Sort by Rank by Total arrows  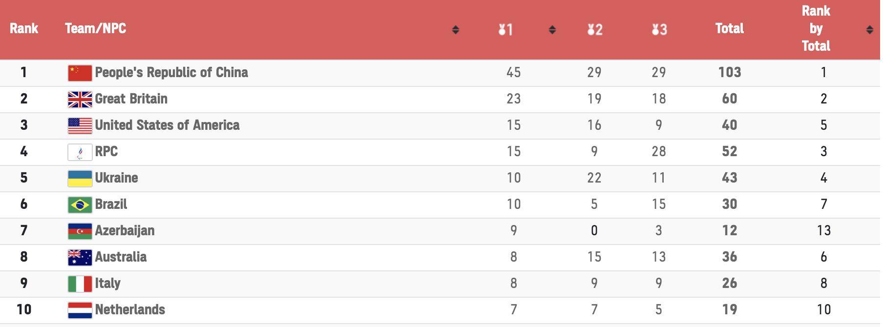(x=869, y=30)
